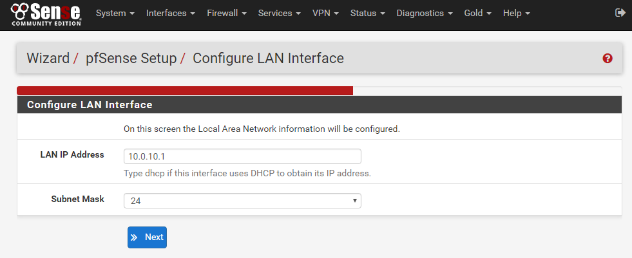Screen dimensions: 632x258
Task: Expand the Services dropdown menu
Action: coord(280,14)
